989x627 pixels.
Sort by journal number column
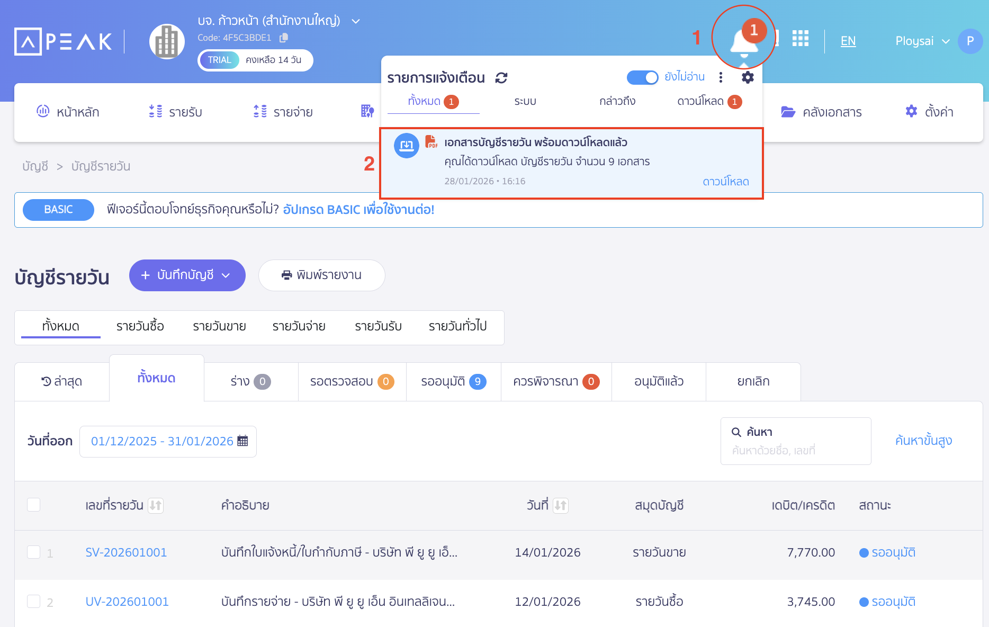[156, 505]
